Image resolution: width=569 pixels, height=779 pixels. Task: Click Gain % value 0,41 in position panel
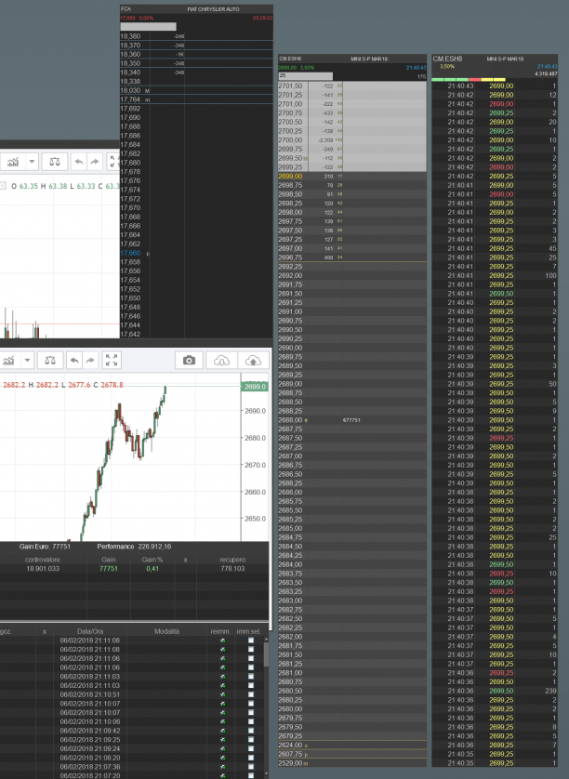pos(152,568)
